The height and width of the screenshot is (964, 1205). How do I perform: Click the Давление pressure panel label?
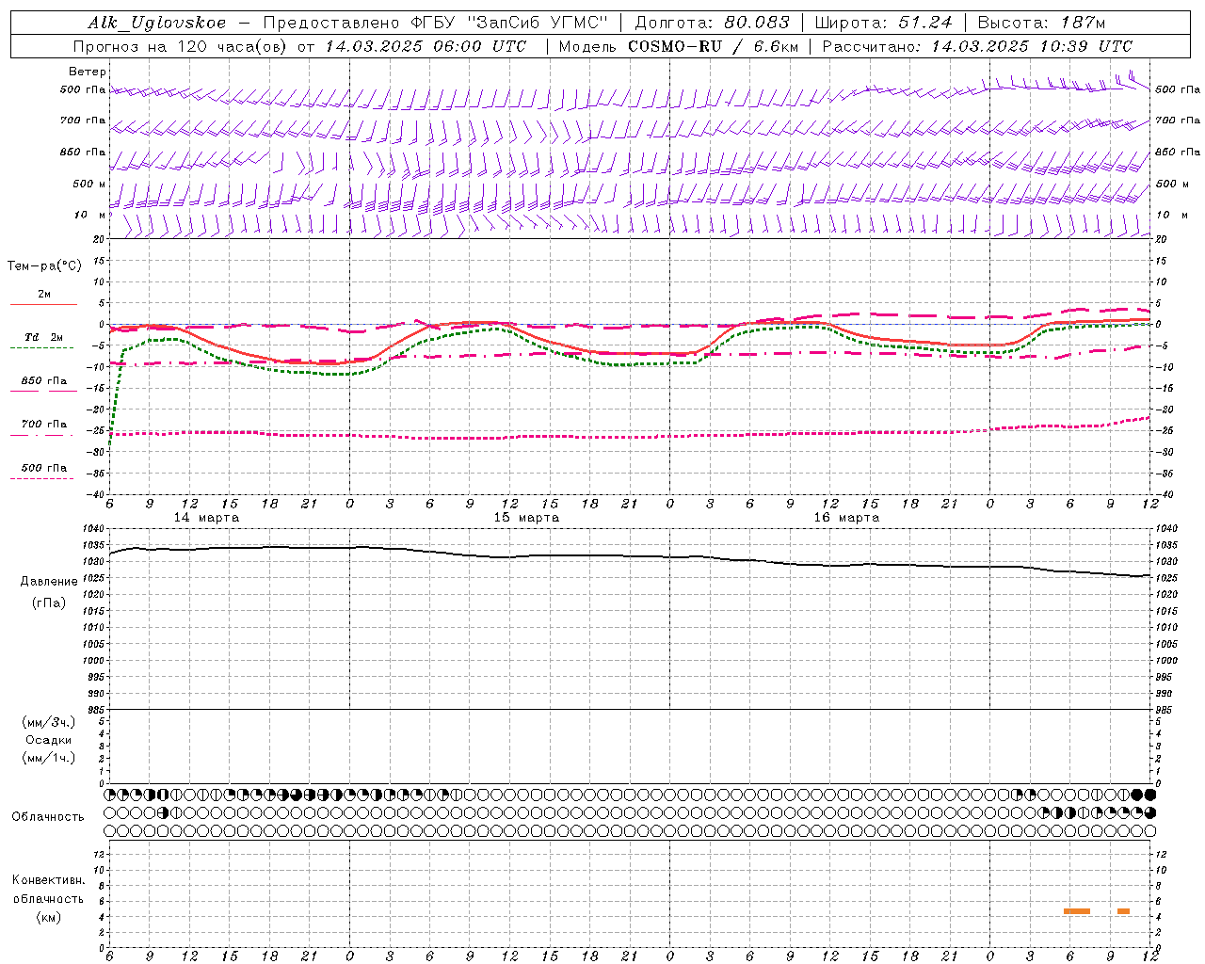tap(49, 582)
